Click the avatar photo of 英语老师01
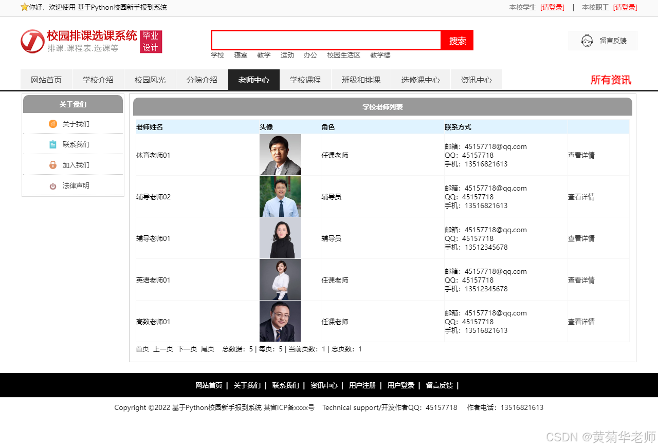 pos(280,279)
